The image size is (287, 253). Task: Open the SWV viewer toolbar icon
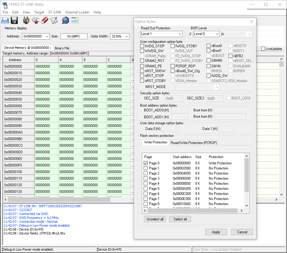pyautogui.click(x=75, y=20)
